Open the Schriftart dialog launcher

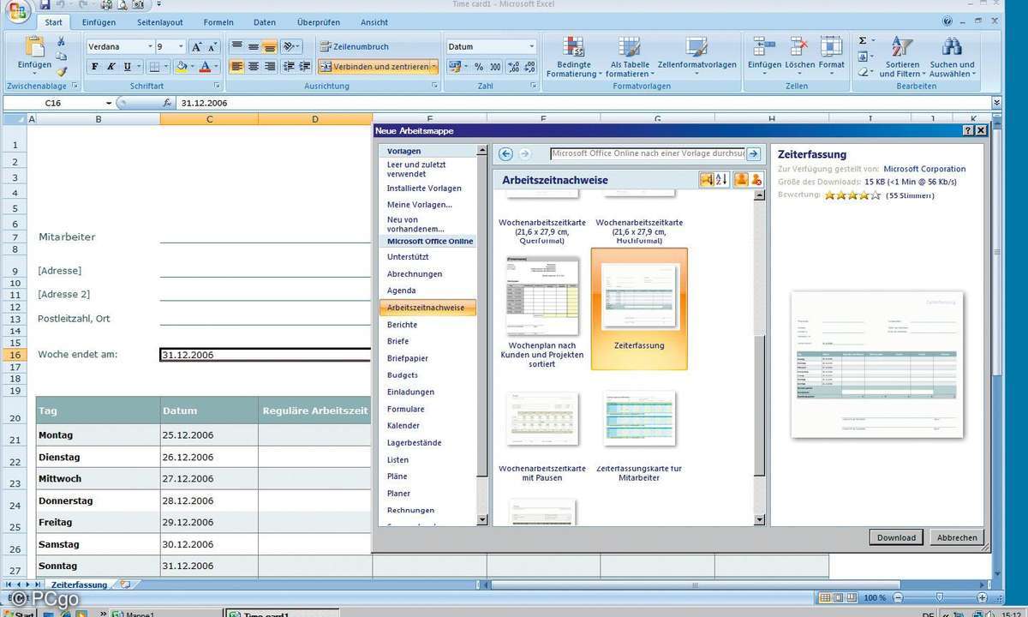coord(216,86)
